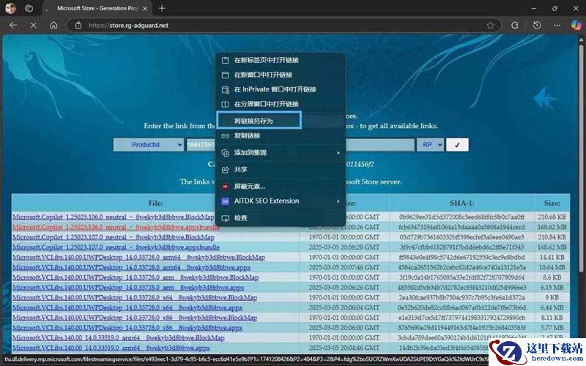Image resolution: width=586 pixels, height=366 pixels.
Task: Click the File: column header
Action: pyautogui.click(x=155, y=203)
